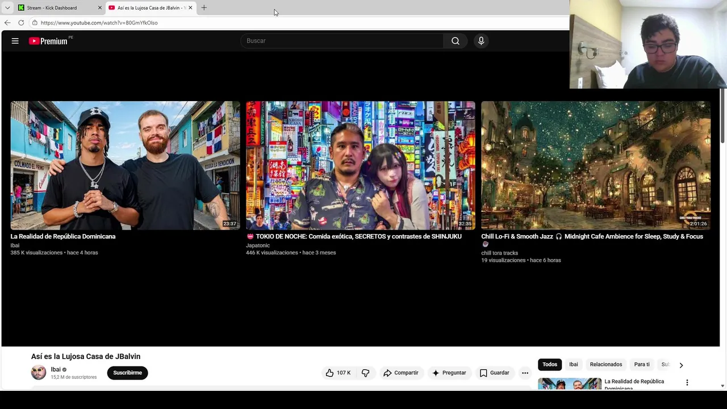Screen dimensions: 727x409
Task: Reload the page with refresh icon
Action: click(21, 23)
